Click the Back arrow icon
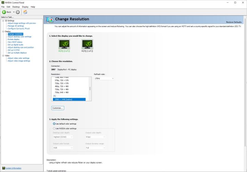247x172 pixels. pyautogui.click(x=4, y=12)
